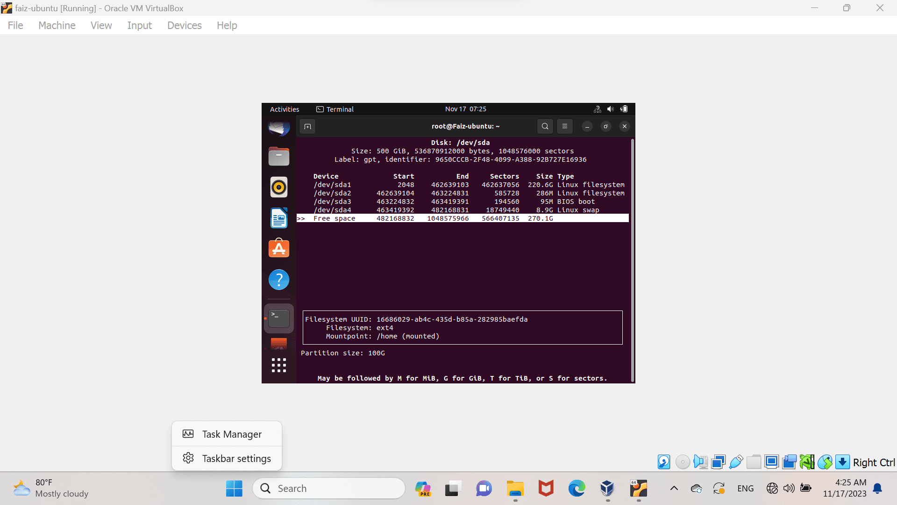Click VirtualBox recording status icon

[789, 462]
